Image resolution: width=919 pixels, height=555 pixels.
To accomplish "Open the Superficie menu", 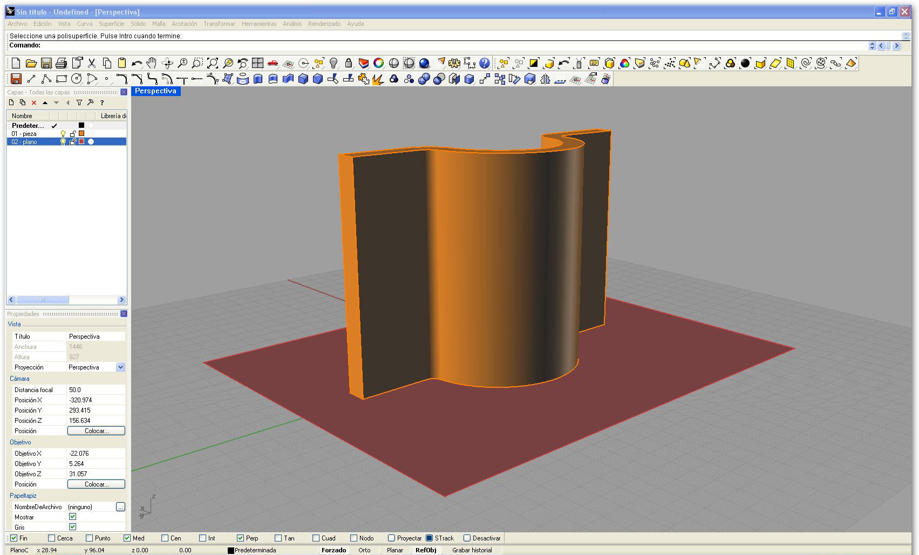I will [x=112, y=24].
